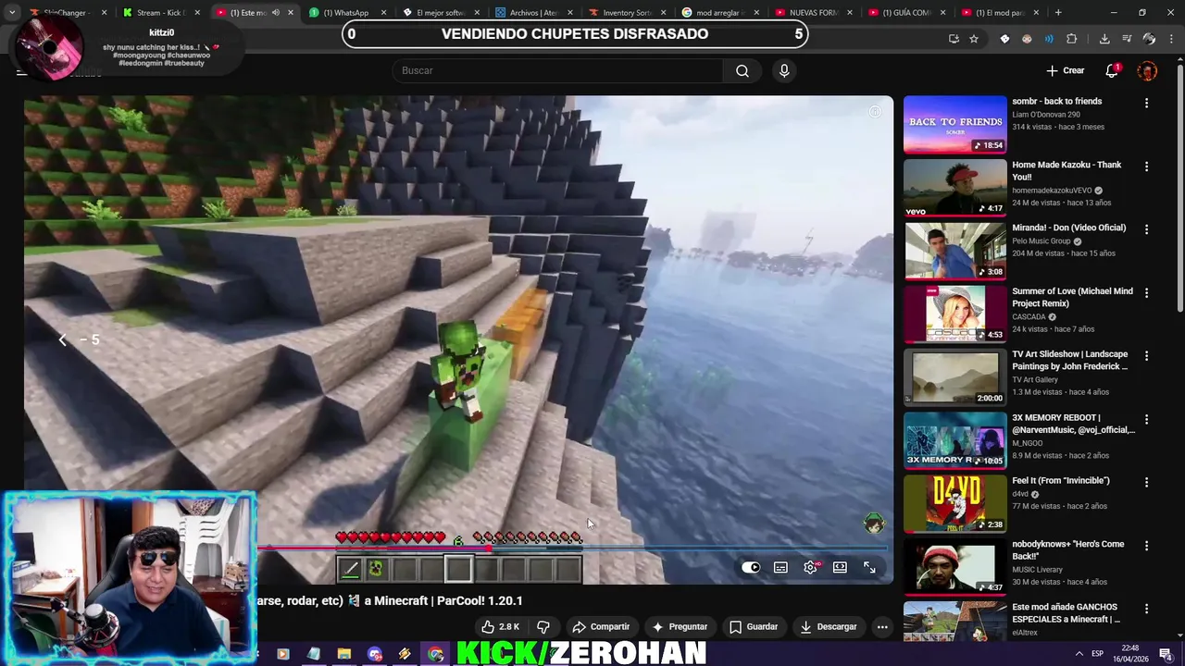Open options for sombr - back to friends

(x=1147, y=103)
